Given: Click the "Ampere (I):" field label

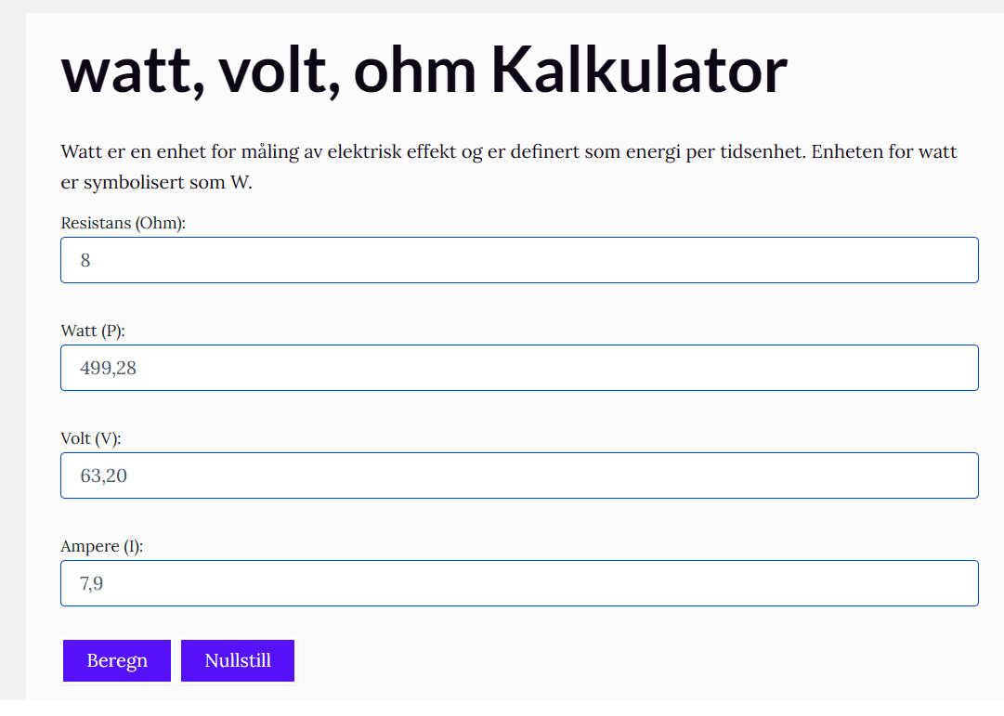Looking at the screenshot, I should coord(102,546).
